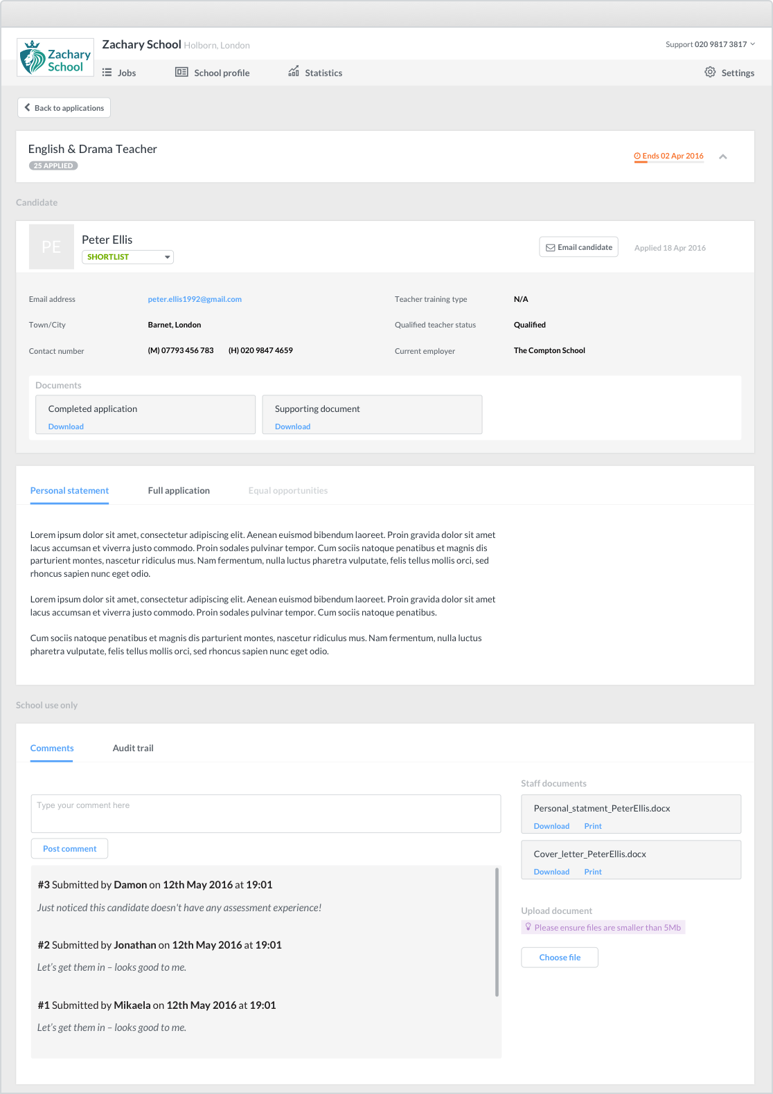Screen dimensions: 773x1094
Task: Click Choose file to upload document
Action: click(559, 958)
